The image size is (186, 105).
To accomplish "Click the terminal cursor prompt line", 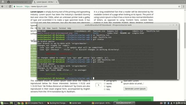I will click(x=66, y=78).
